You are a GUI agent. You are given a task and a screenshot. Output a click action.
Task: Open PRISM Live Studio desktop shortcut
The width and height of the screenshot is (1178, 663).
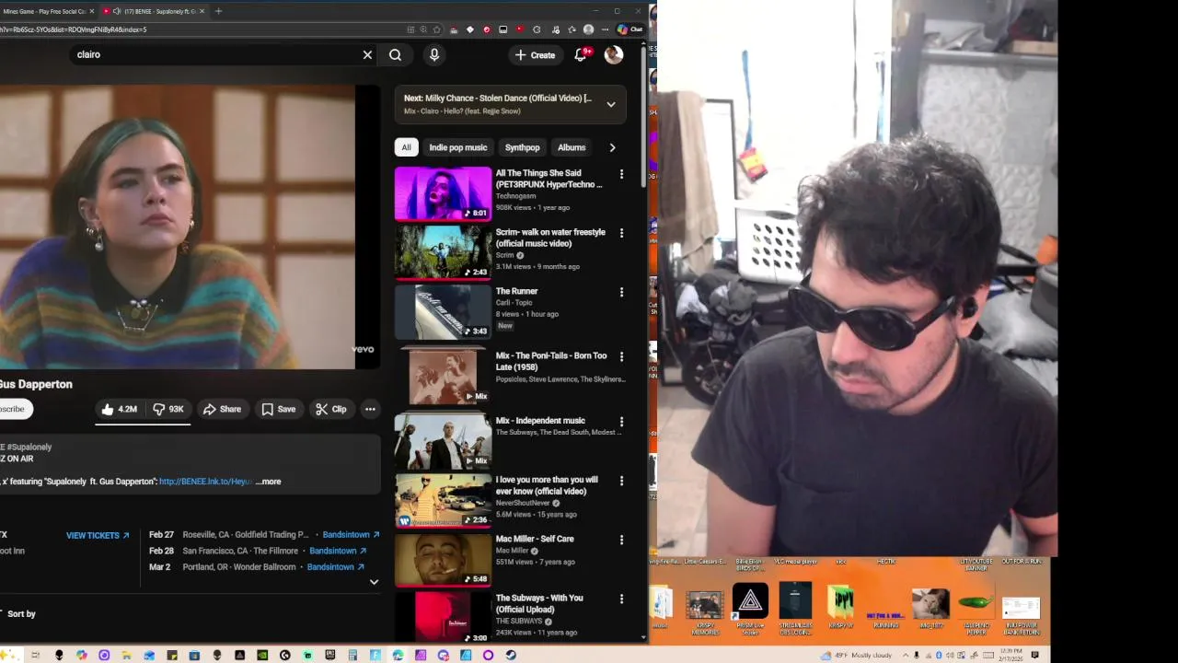[x=750, y=609]
